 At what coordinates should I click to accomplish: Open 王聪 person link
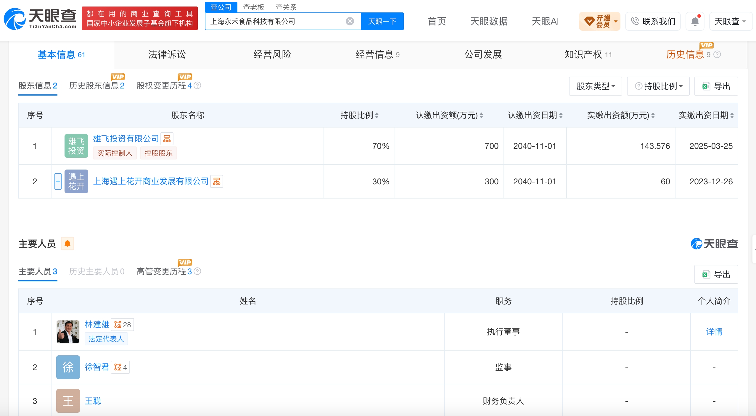93,401
